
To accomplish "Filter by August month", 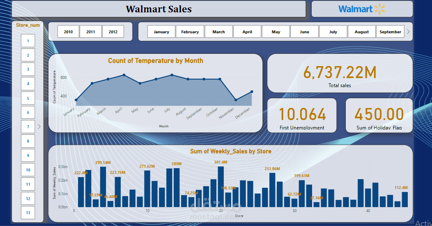I will (362, 32).
